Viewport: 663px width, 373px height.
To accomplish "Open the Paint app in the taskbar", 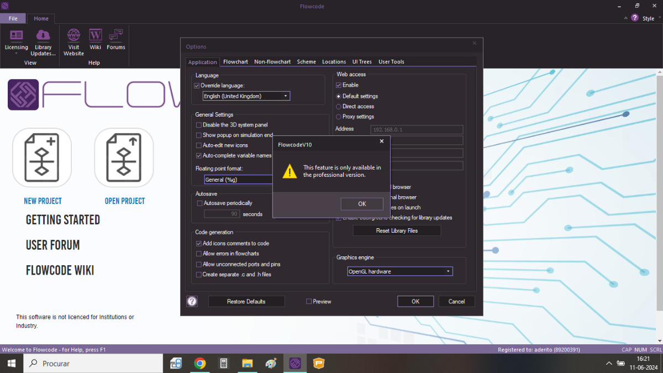I will 271,363.
